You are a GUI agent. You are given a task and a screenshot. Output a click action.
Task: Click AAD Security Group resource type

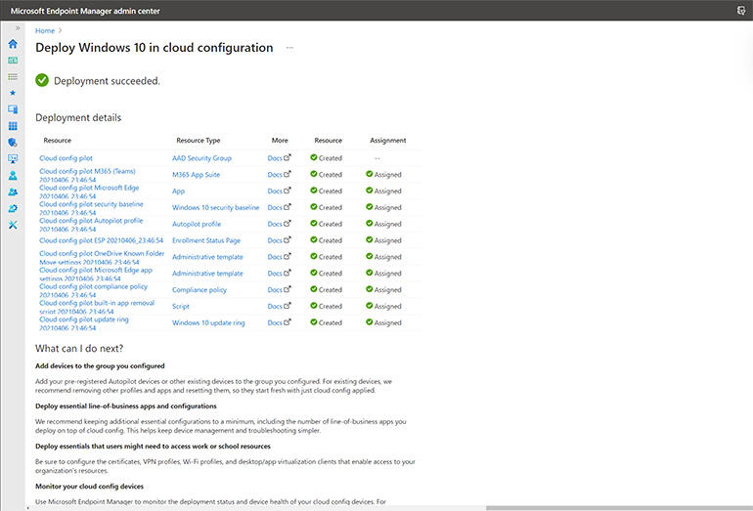(x=201, y=158)
